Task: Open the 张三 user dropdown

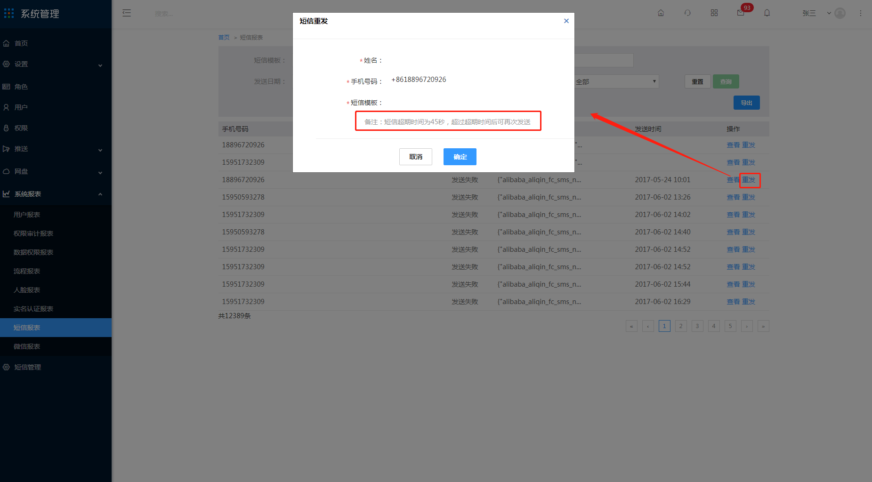Action: pos(816,13)
